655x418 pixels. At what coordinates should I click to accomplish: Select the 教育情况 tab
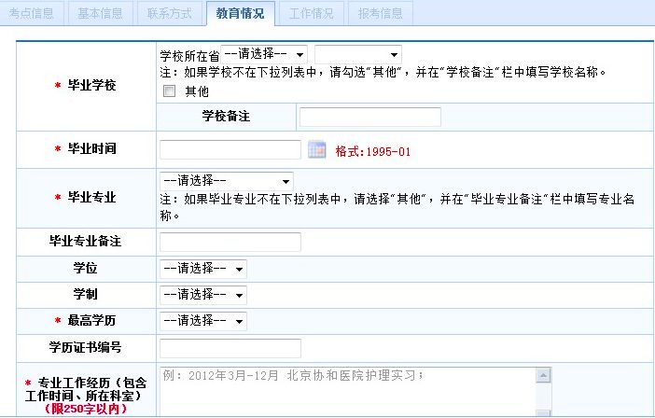[x=240, y=13]
